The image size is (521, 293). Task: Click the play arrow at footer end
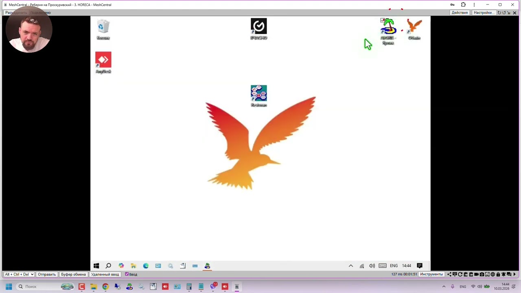(x=514, y=274)
